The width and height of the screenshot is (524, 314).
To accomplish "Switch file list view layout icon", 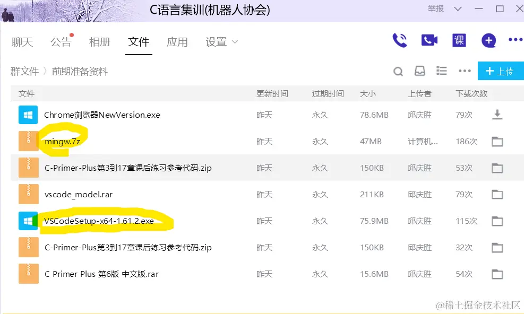I will click(x=442, y=71).
